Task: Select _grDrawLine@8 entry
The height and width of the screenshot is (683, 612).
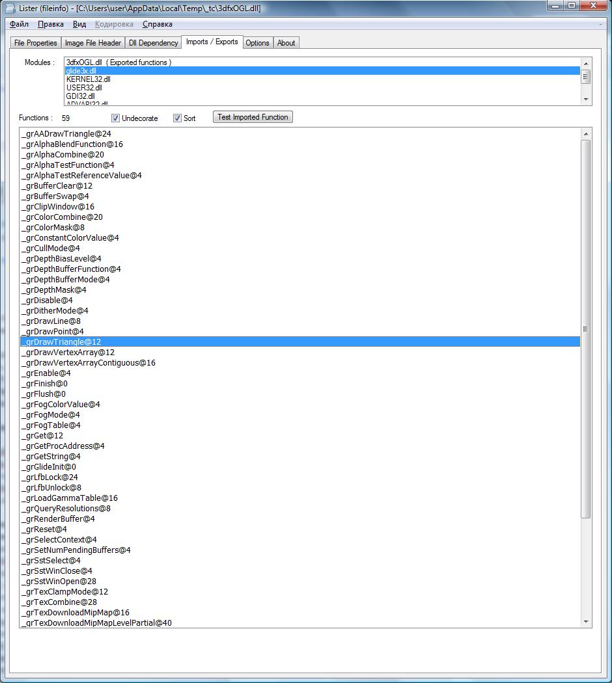Action: pyautogui.click(x=300, y=321)
